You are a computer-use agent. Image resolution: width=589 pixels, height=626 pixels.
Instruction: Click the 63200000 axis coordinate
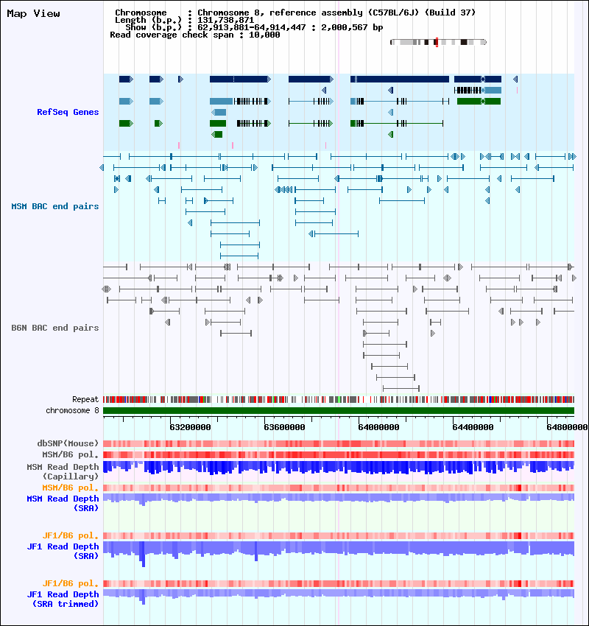click(x=190, y=427)
